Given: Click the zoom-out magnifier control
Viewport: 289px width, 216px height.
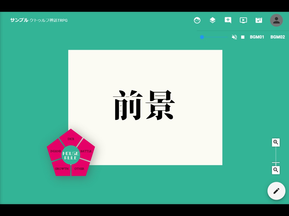Looking at the screenshot, I should pos(276,170).
